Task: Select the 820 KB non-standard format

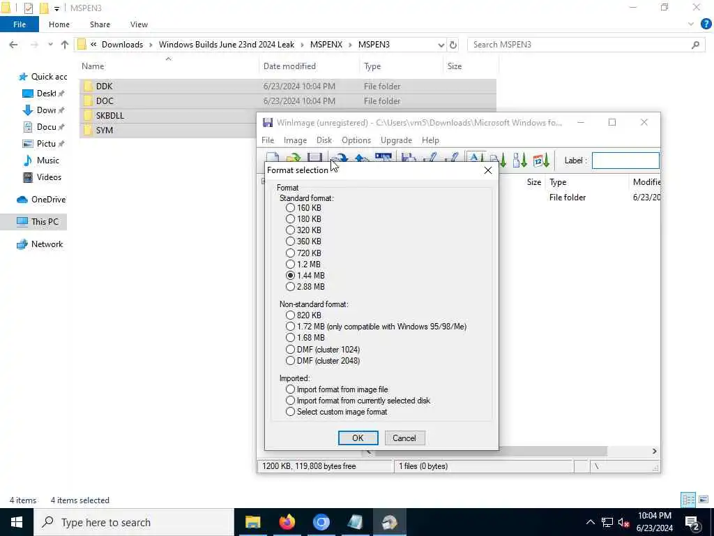Action: (x=304, y=315)
